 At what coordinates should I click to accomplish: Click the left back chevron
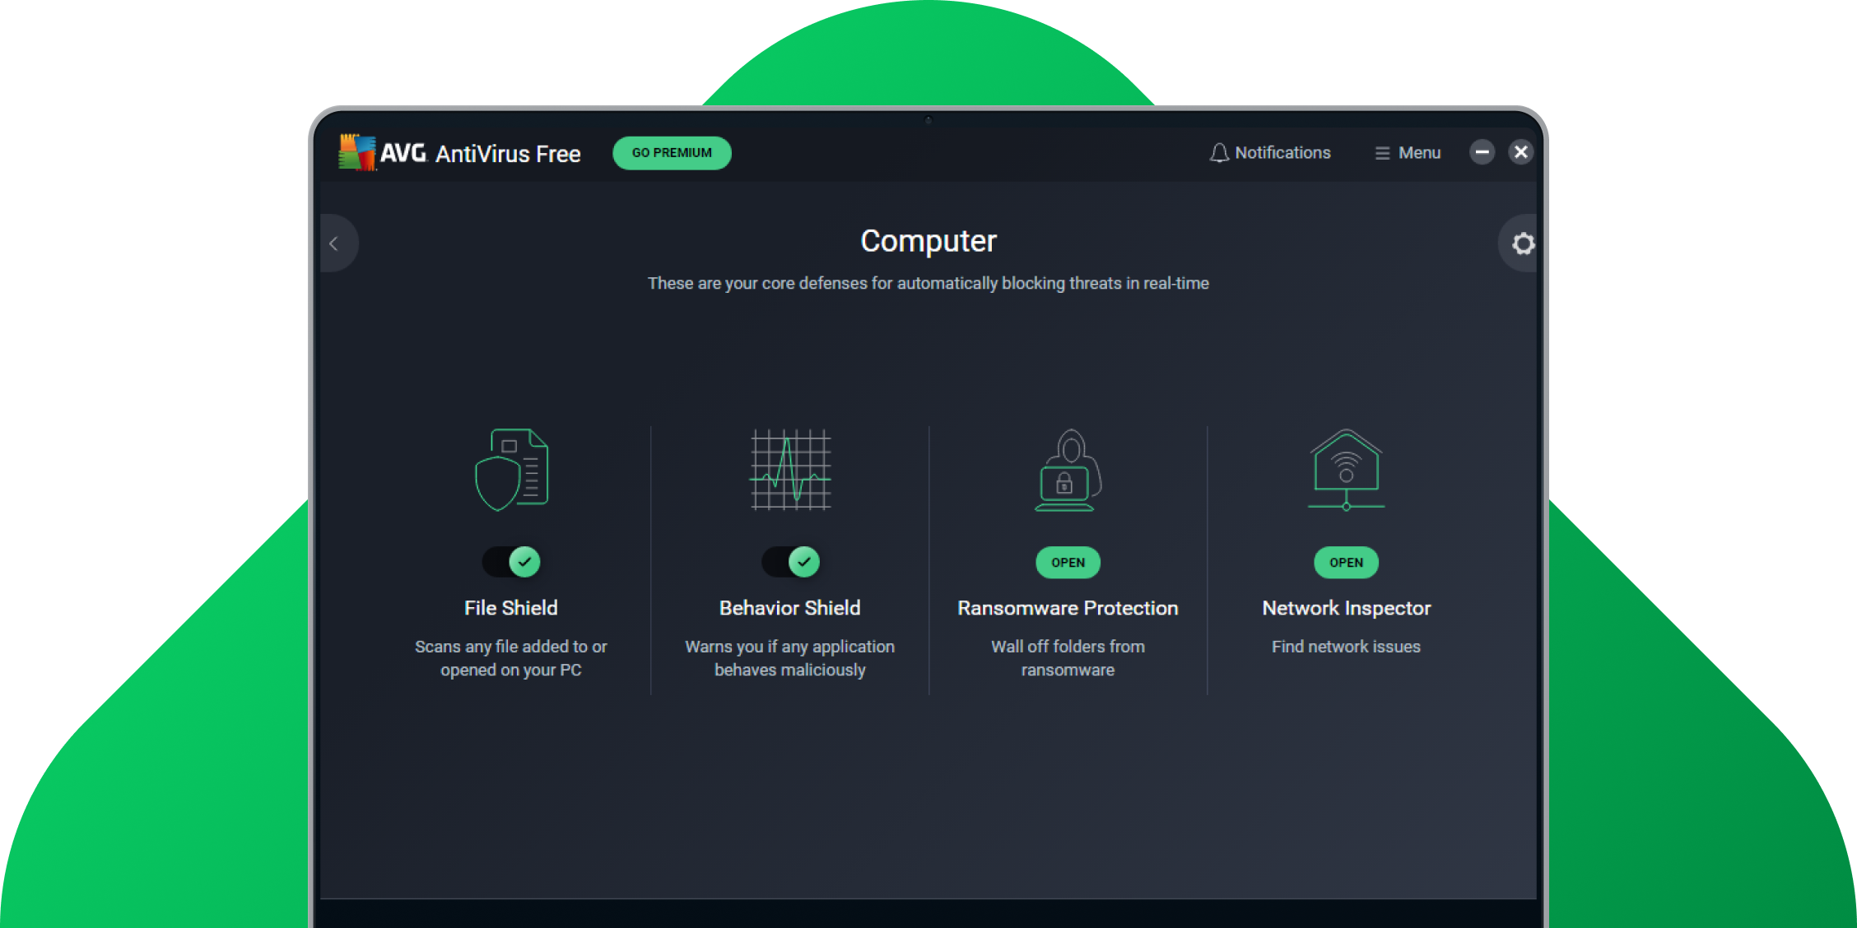(336, 244)
